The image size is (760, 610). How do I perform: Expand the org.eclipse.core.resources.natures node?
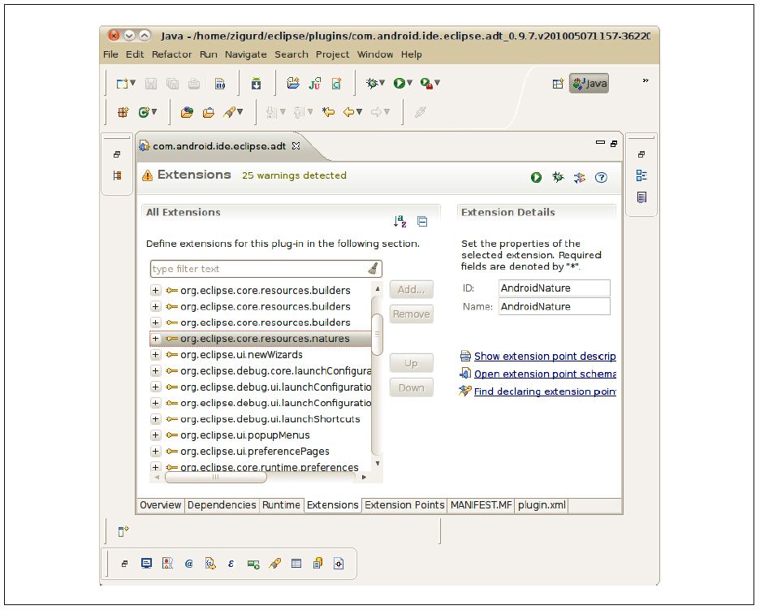pyautogui.click(x=155, y=339)
